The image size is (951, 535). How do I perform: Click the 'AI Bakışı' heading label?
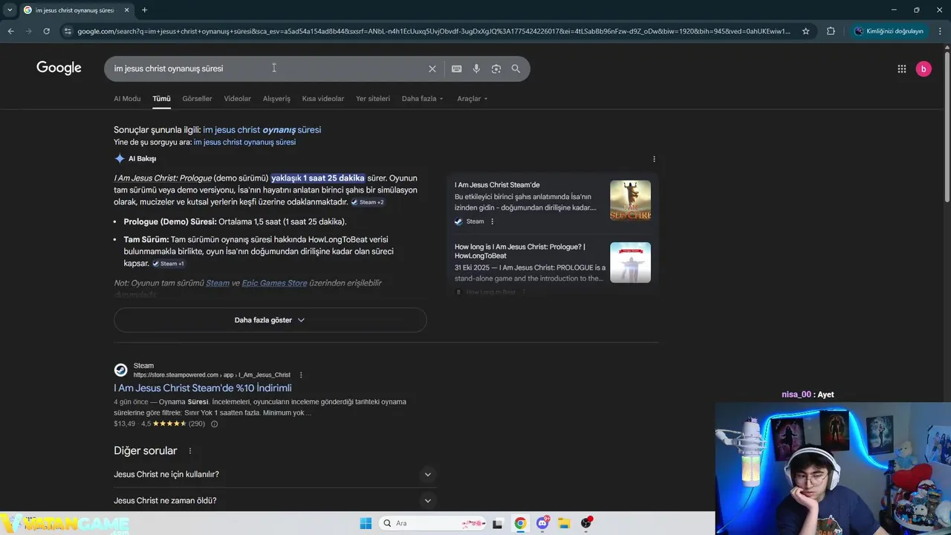(142, 158)
